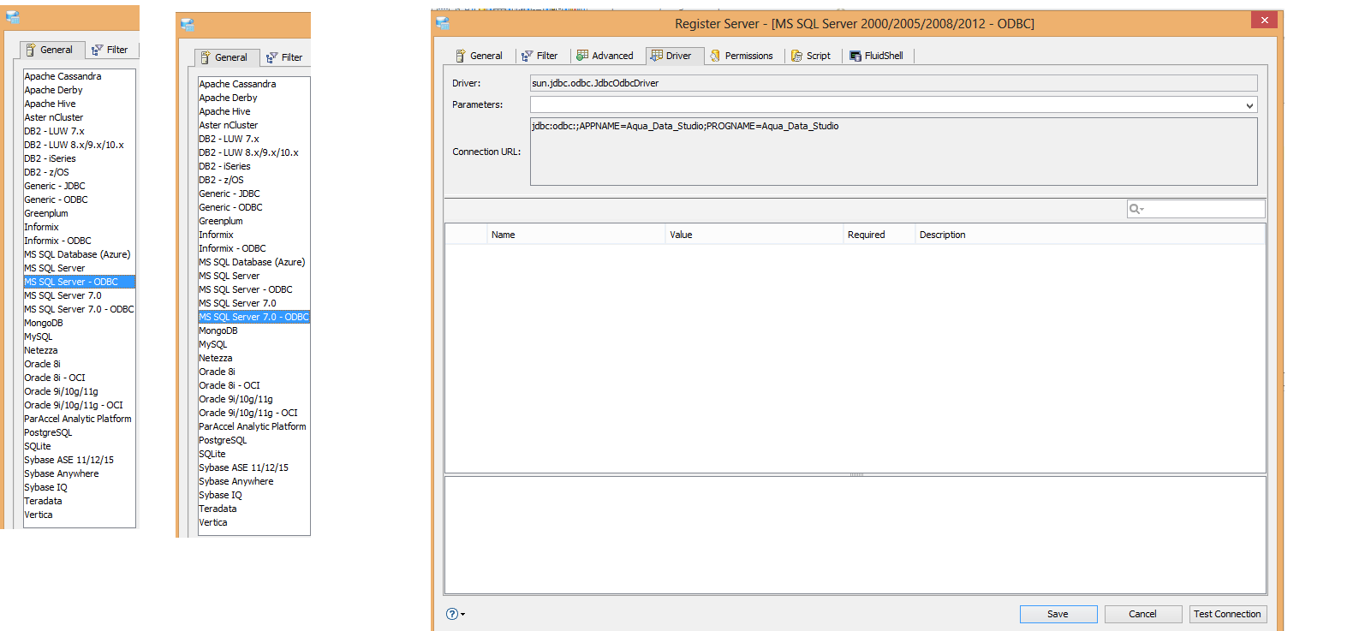Select SQLite in the left list

tap(79, 446)
